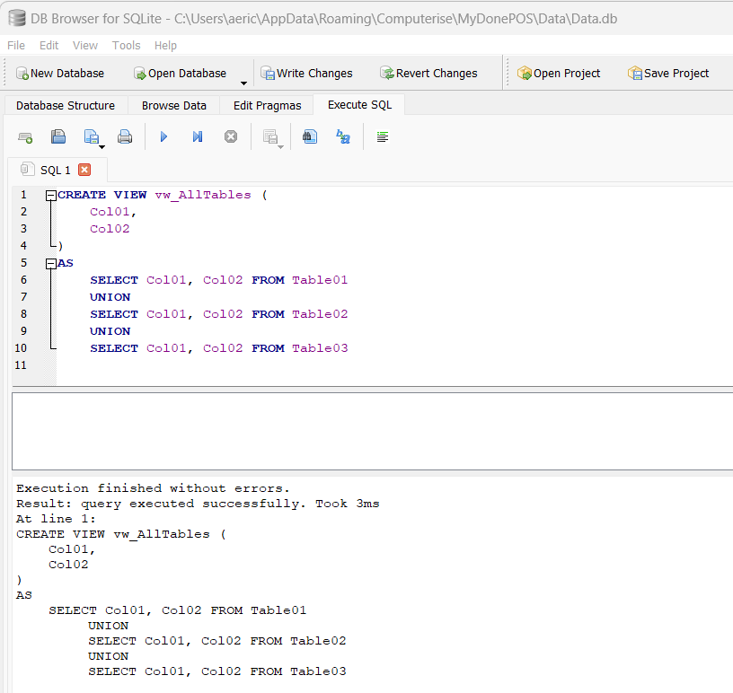The image size is (733, 693).
Task: Click the stop execution icon
Action: point(231,137)
